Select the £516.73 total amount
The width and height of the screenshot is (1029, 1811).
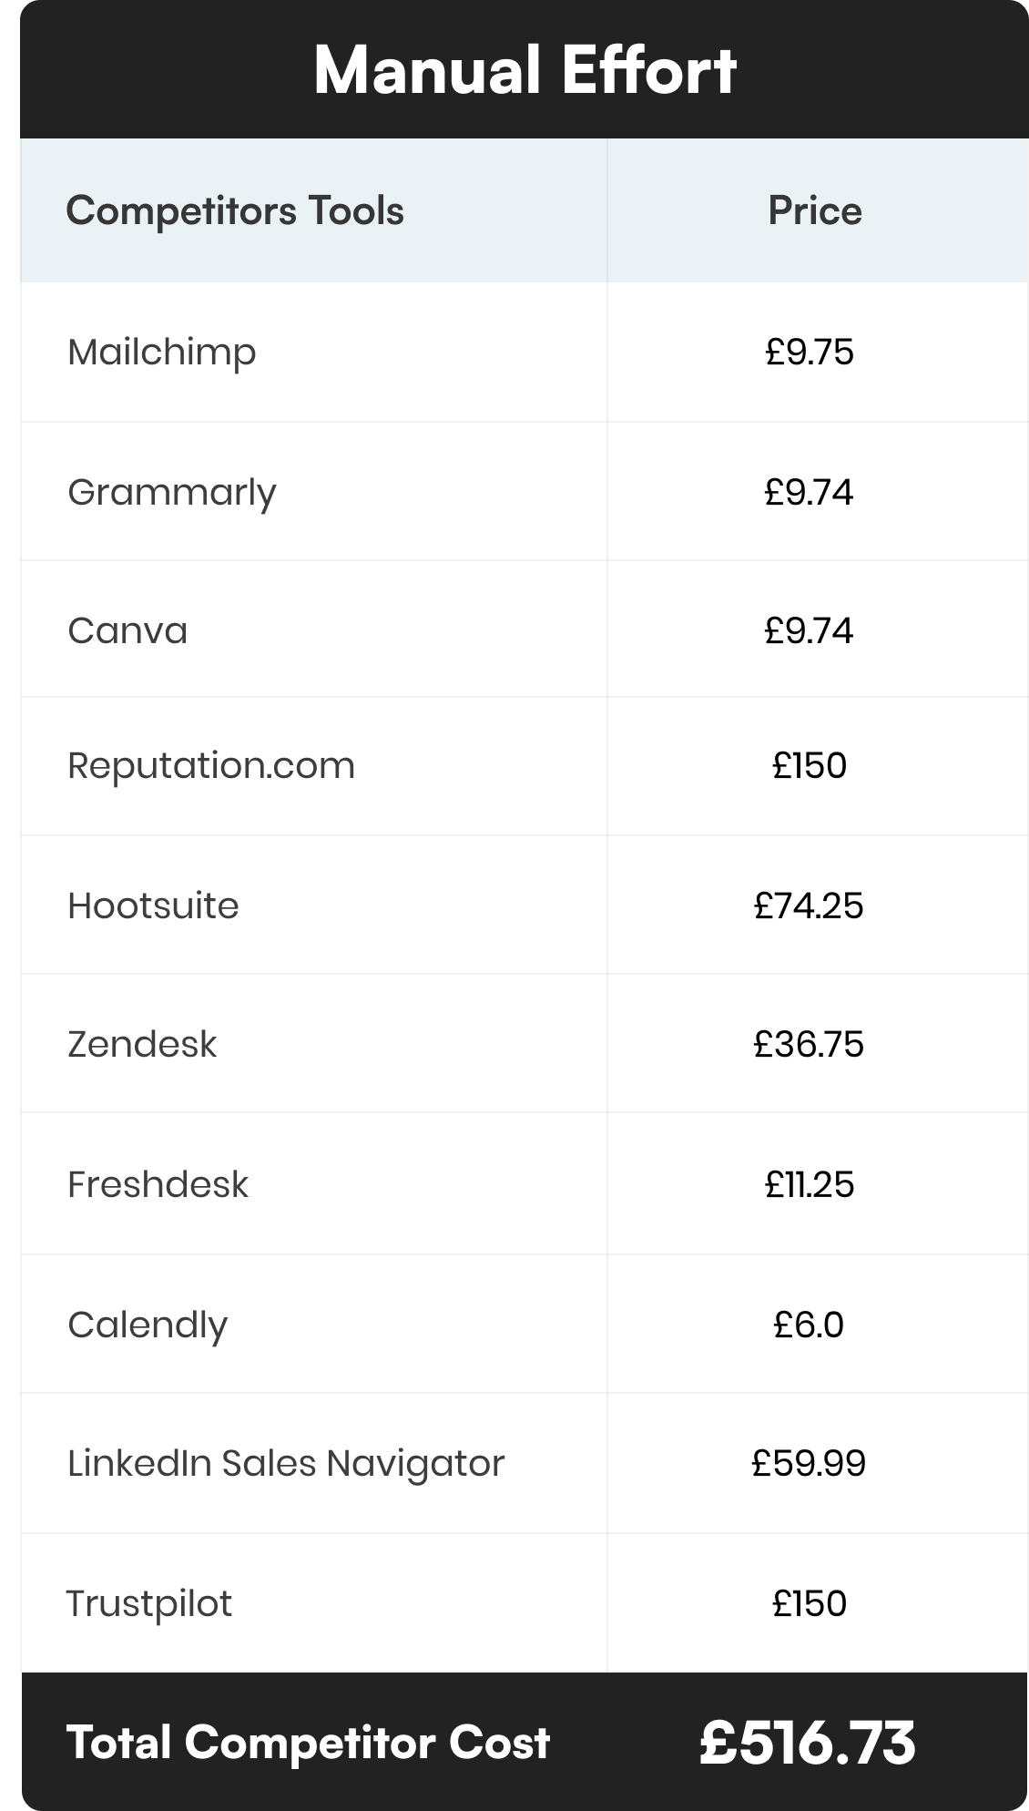pyautogui.click(x=807, y=1743)
